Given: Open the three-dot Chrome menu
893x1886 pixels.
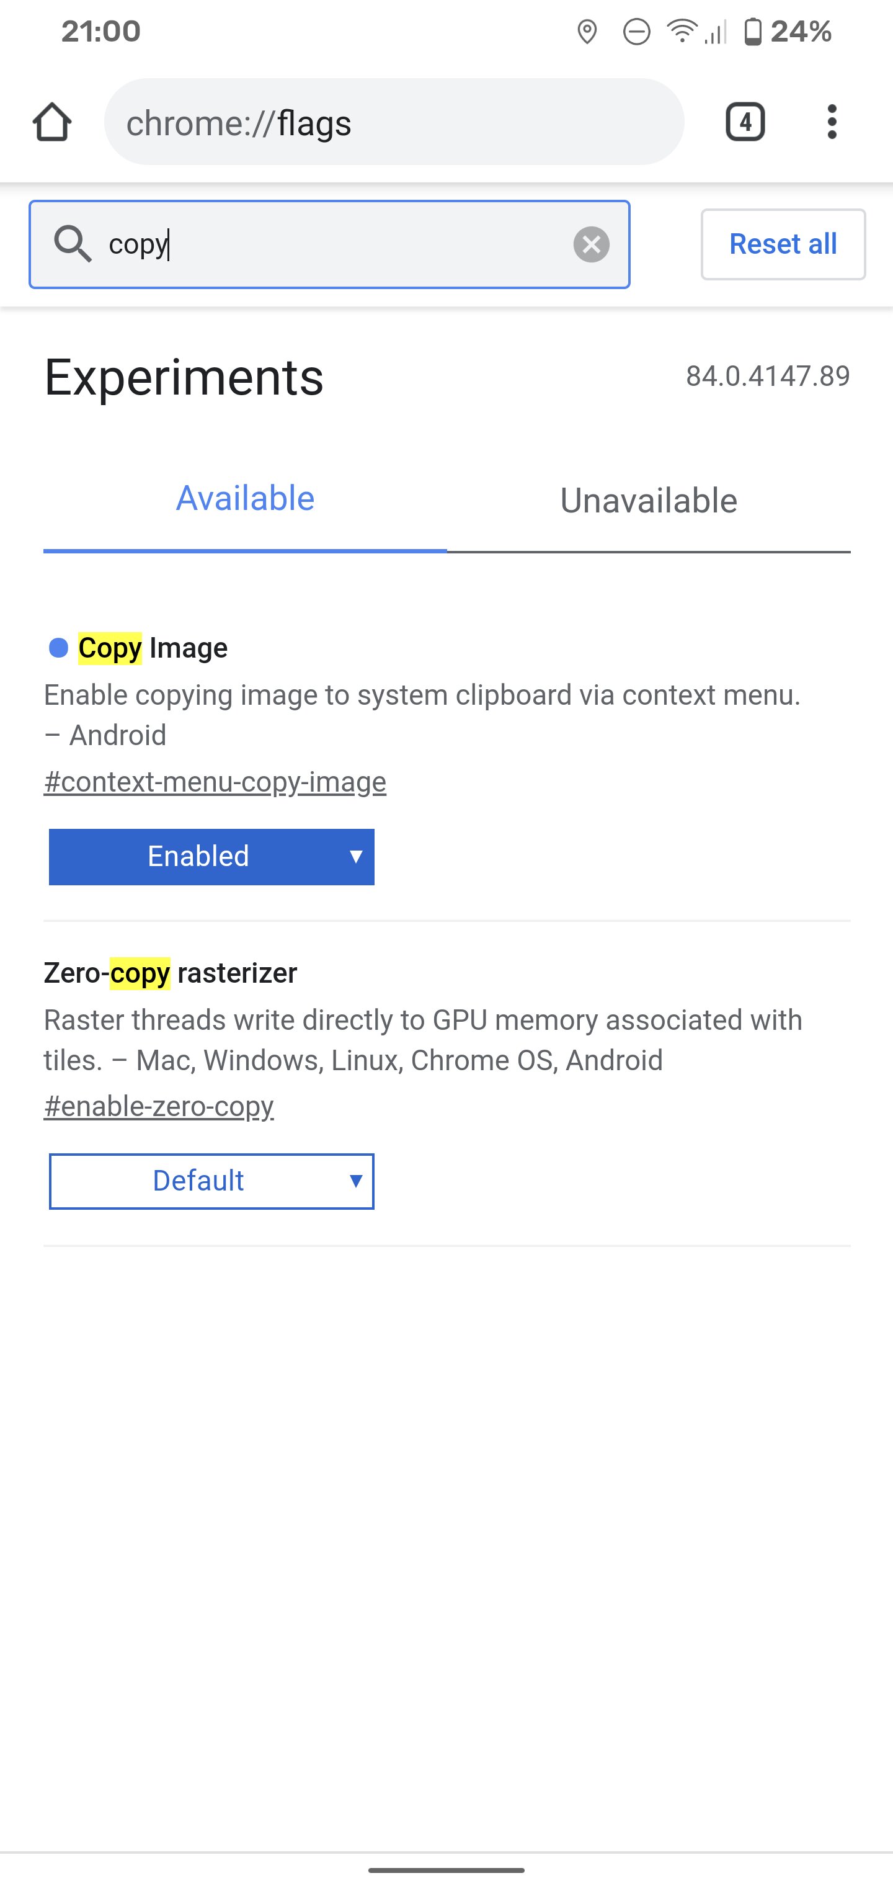Looking at the screenshot, I should [x=832, y=122].
